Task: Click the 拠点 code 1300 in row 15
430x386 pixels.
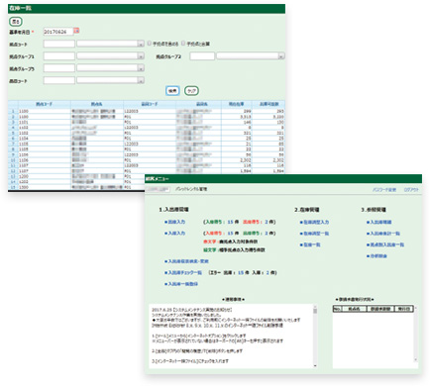Action: [x=24, y=187]
